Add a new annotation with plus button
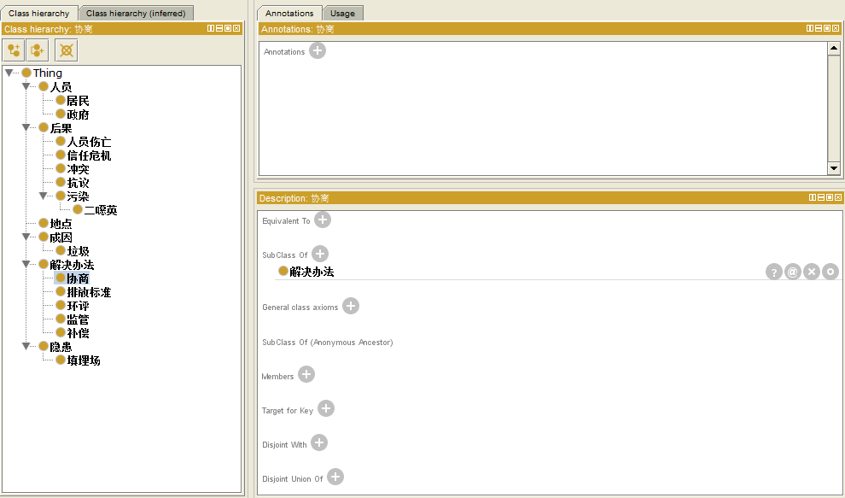Screen dimensions: 845x498 (318, 50)
